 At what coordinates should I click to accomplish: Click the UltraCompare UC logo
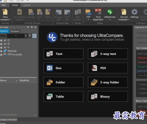tap(52, 37)
